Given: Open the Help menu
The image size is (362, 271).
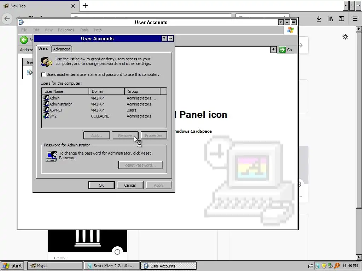Looking at the screenshot, I should click(98, 30).
